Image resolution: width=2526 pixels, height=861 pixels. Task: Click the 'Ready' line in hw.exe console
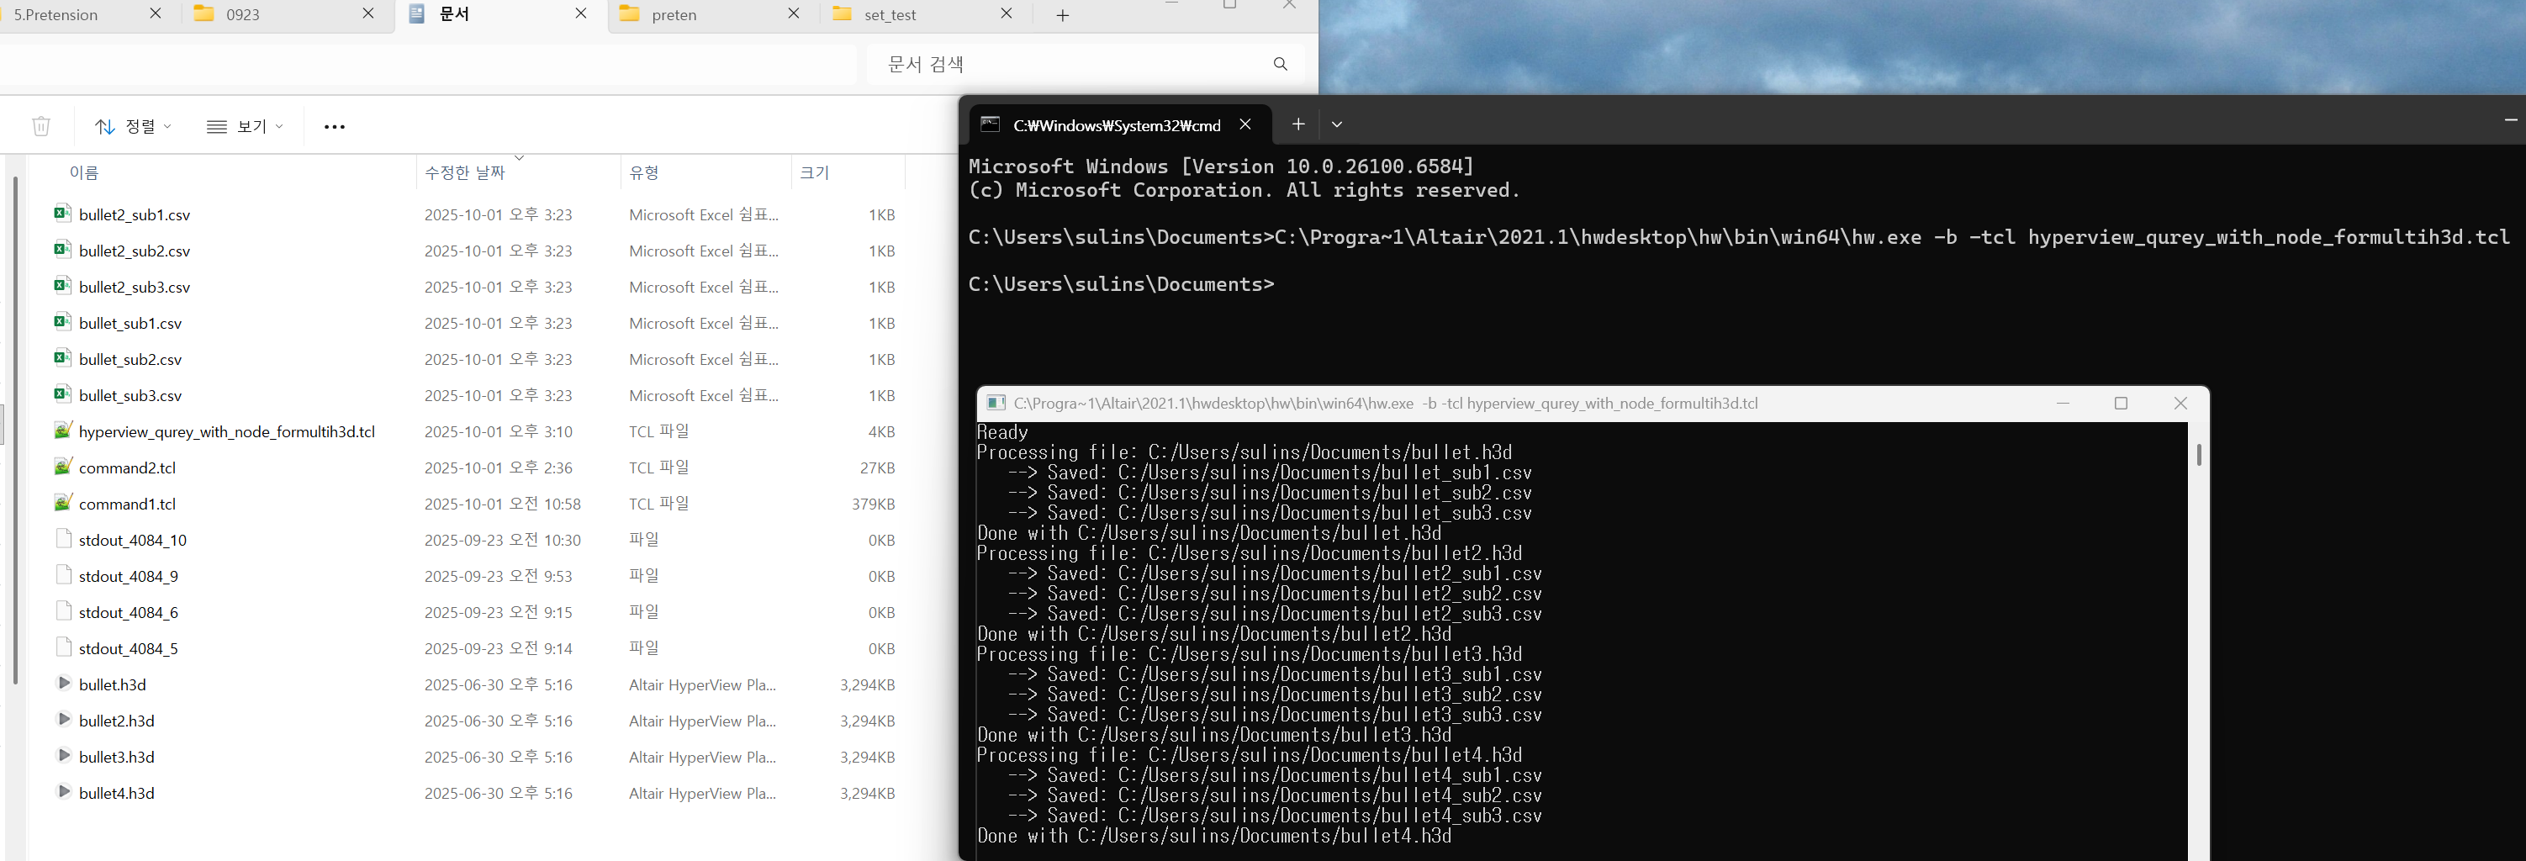[1002, 432]
